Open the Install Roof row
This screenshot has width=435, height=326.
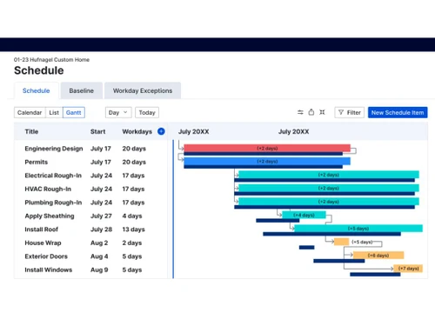click(x=90, y=230)
